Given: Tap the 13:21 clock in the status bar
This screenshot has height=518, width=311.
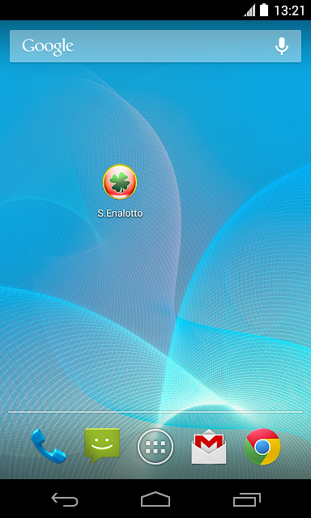Looking at the screenshot, I should pyautogui.click(x=289, y=11).
